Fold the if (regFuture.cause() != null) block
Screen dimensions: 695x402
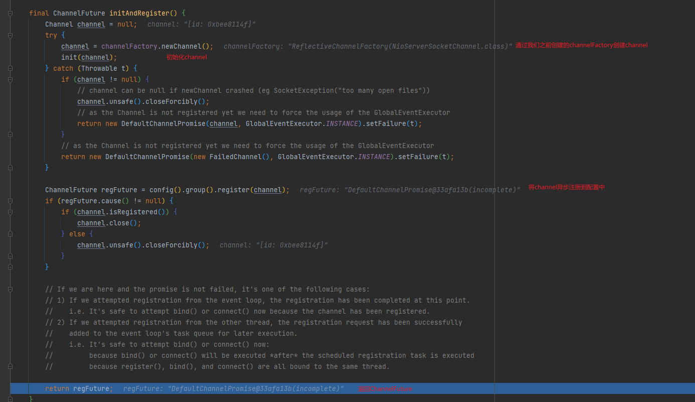[10, 201]
